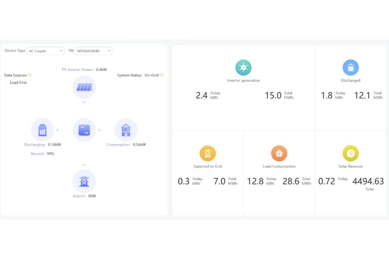
Task: Click the PV Inverter Power reading
Action: coord(84,69)
